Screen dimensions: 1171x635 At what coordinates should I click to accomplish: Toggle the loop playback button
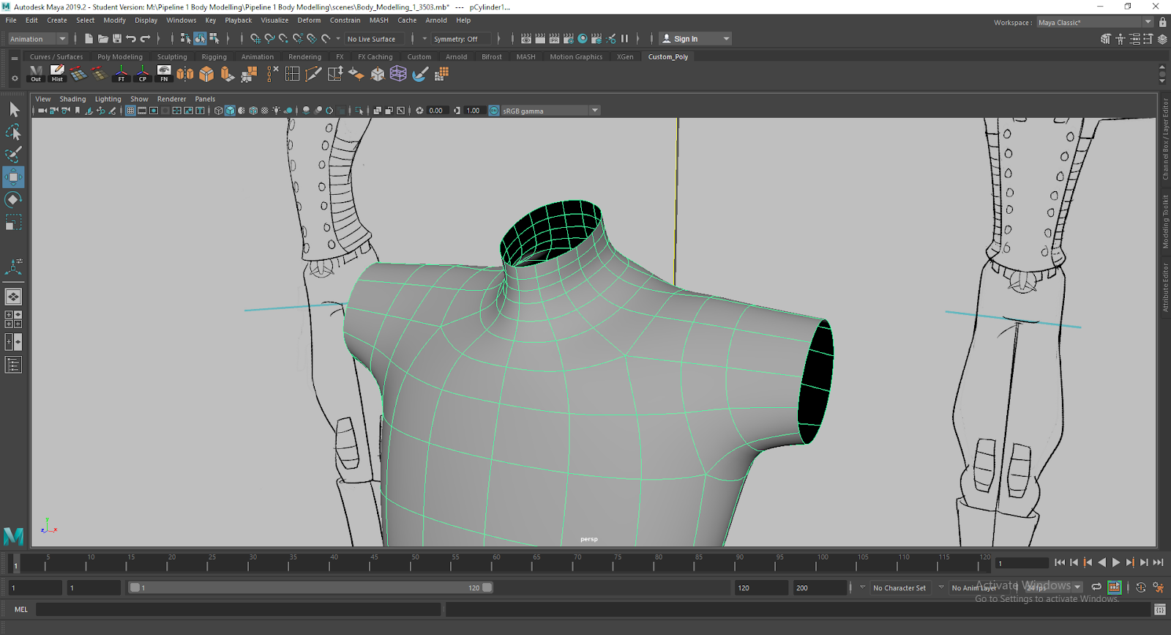(1096, 587)
